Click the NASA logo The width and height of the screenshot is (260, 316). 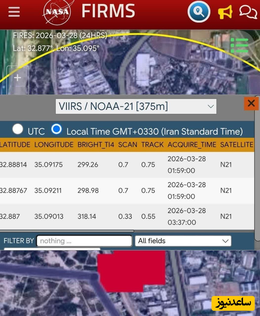[x=57, y=12]
